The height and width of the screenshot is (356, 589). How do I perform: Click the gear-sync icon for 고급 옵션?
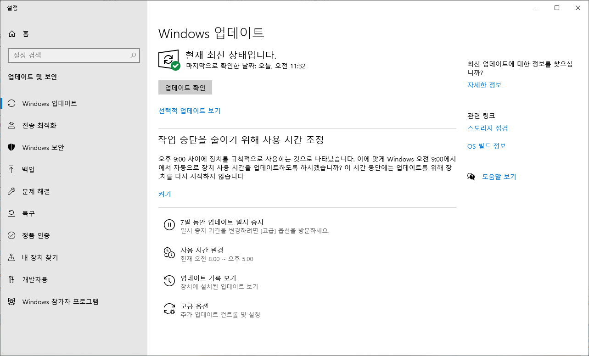[169, 309]
